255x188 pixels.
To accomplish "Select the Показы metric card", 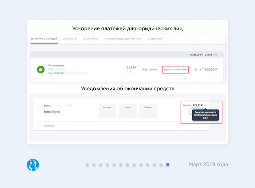I will (148, 111).
